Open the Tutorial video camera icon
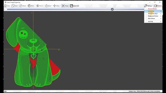This screenshot has width=166, height=93. [156, 6]
